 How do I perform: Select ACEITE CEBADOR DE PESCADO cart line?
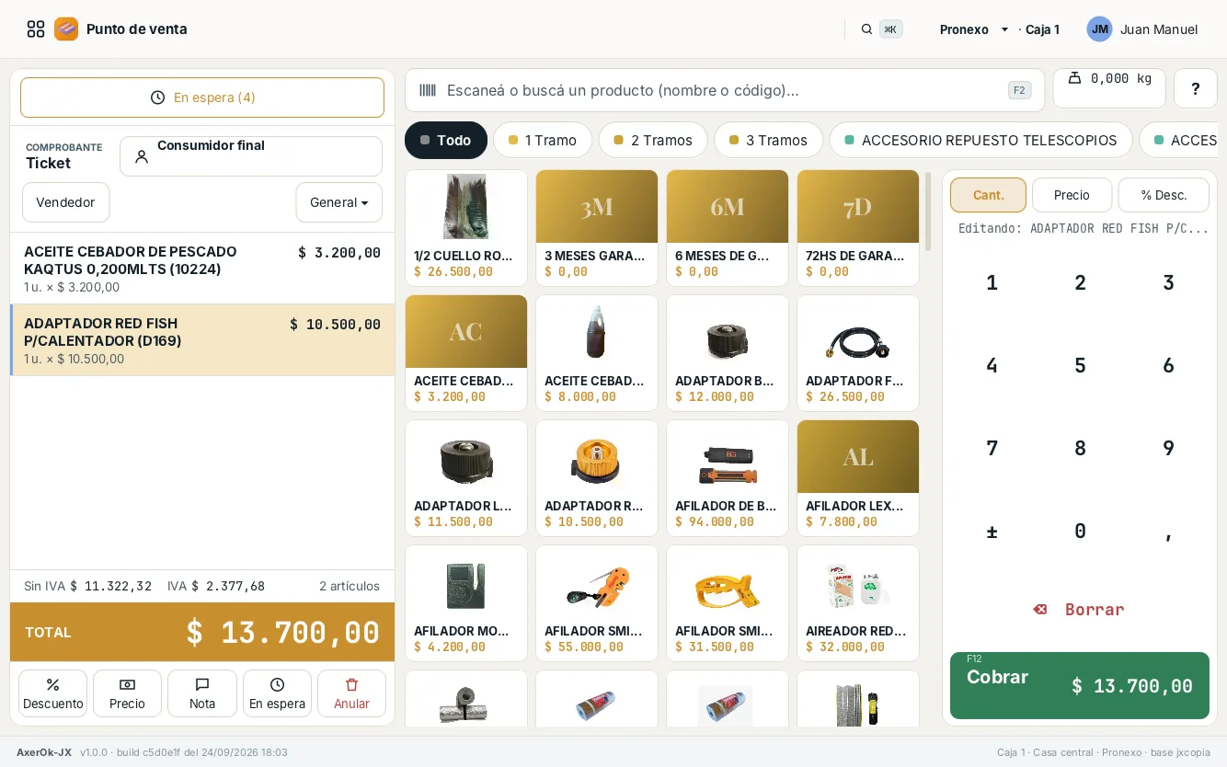(x=202, y=269)
